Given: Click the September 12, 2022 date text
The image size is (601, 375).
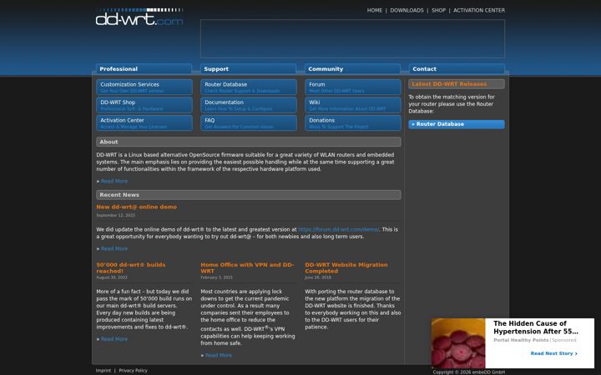Looking at the screenshot, I should coord(115,216).
